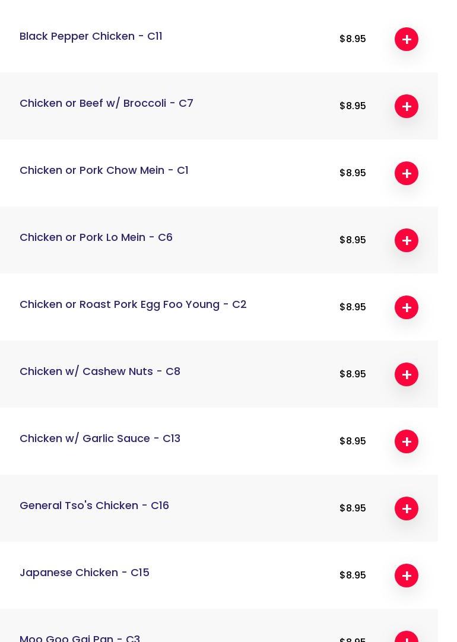This screenshot has width=457, height=642.
Task: Tap plus button beside Chicken w/ Cashew Nuts
Action: (407, 374)
